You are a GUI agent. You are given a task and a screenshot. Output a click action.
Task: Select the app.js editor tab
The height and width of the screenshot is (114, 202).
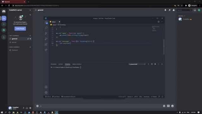point(55,22)
